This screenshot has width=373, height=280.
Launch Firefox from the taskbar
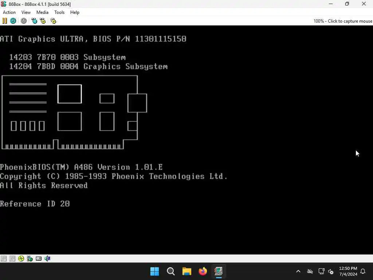click(x=203, y=271)
